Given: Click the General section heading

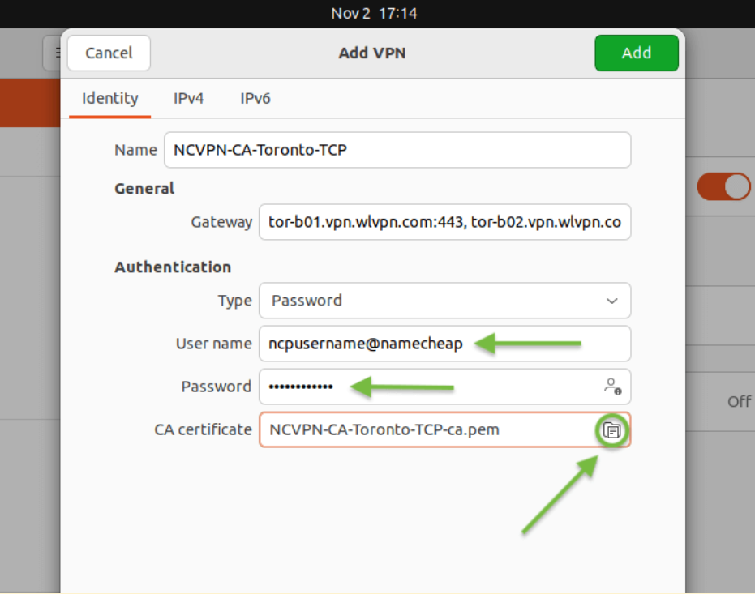Looking at the screenshot, I should pyautogui.click(x=144, y=189).
